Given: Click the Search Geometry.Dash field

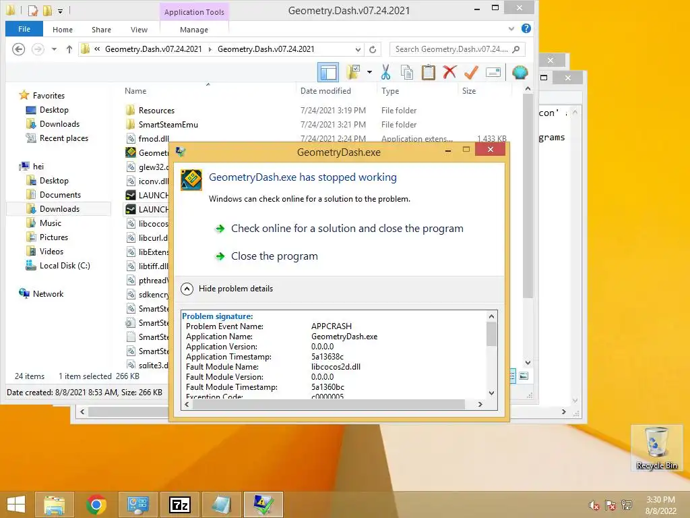Looking at the screenshot, I should pos(458,49).
